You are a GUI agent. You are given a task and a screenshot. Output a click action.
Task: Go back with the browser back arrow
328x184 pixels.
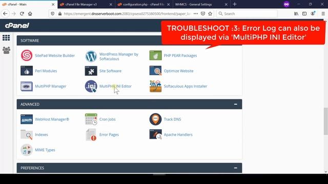coord(5,14)
